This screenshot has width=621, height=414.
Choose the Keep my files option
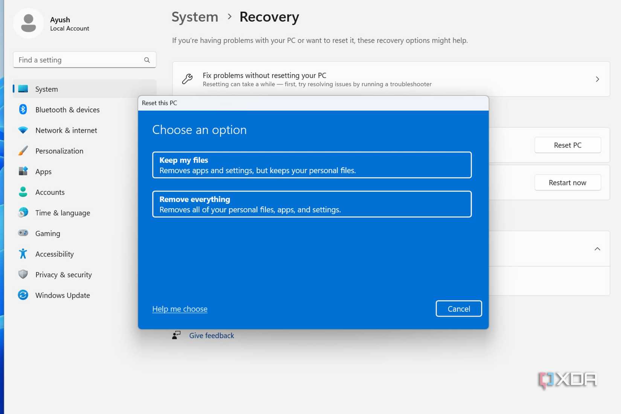(312, 165)
